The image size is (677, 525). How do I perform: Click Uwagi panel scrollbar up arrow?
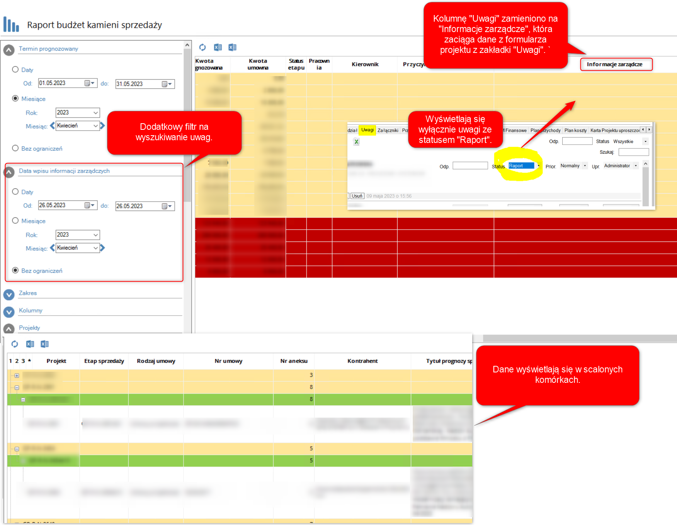pos(645,164)
